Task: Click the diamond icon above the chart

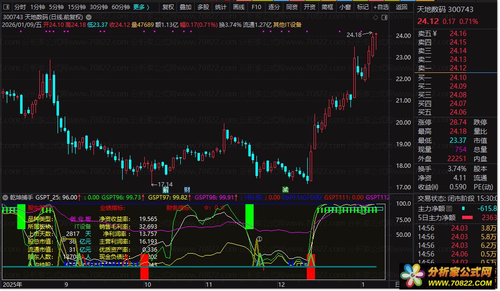Action: [375, 18]
